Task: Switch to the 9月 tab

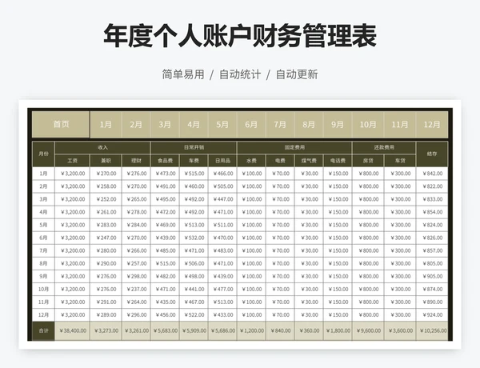Action: 338,124
